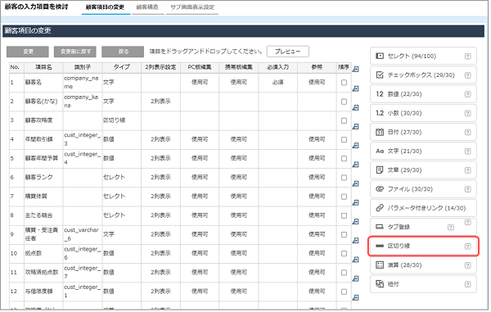The width and height of the screenshot is (491, 312).
Task: Click the 必須入力 column header
Action: [277, 67]
